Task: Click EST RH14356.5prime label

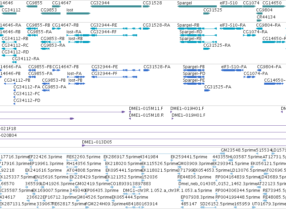Action: tap(84, 164)
